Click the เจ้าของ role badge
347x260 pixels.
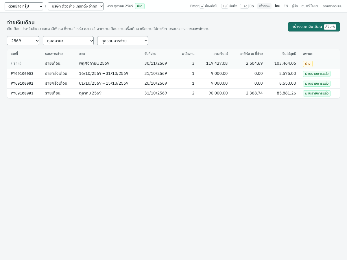pyautogui.click(x=264, y=6)
